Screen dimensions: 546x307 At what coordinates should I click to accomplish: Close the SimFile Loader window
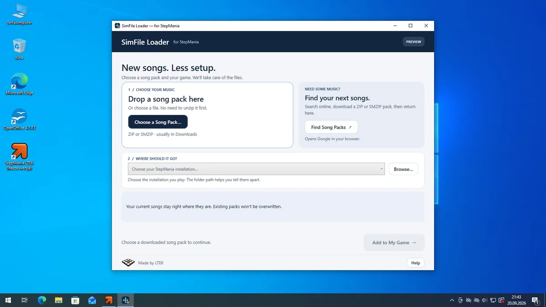click(426, 26)
